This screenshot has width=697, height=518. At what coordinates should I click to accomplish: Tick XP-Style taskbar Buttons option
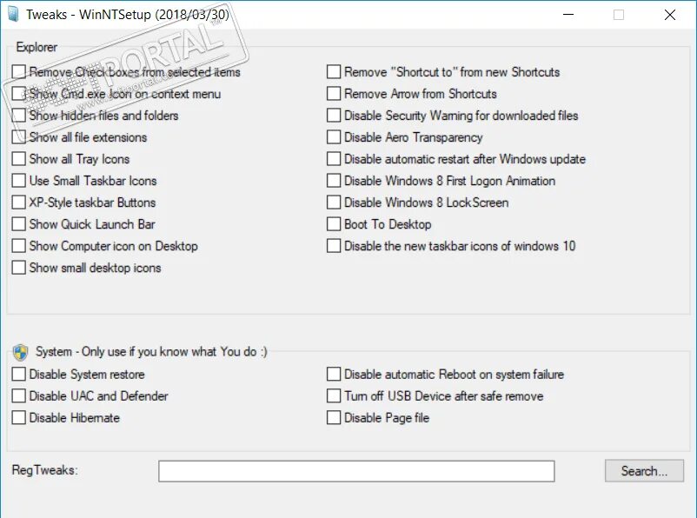18,203
